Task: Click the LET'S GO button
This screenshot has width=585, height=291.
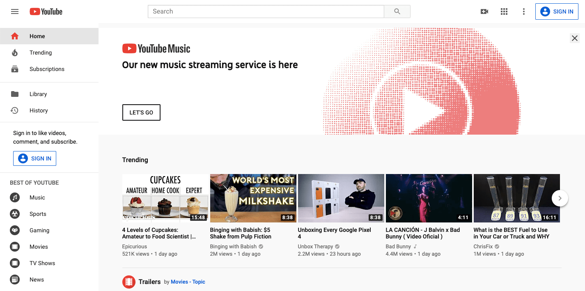Action: click(x=141, y=112)
